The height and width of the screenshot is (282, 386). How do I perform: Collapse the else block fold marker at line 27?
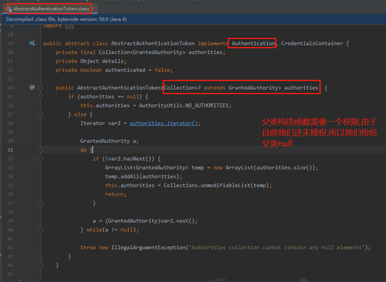point(41,114)
